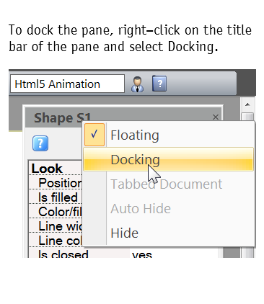The height and width of the screenshot is (304, 264).
Task: Click the Is closed yes value
Action: [142, 254]
